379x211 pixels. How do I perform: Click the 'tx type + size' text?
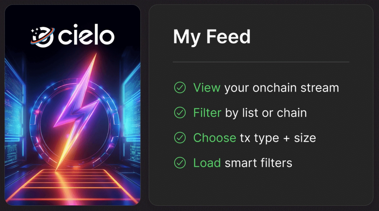tap(278, 138)
